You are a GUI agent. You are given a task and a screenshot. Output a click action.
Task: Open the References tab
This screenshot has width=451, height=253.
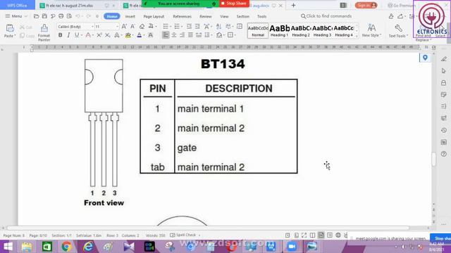pyautogui.click(x=182, y=16)
